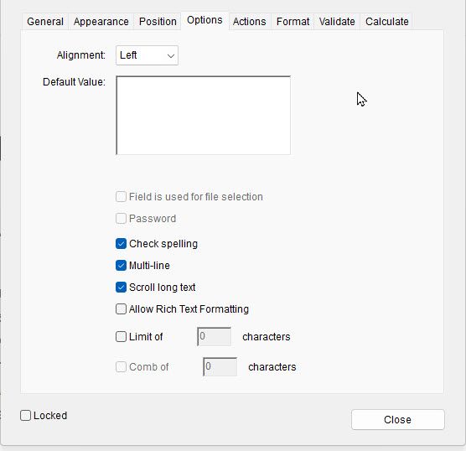Switch to the Validate tab
The image size is (466, 451).
coord(337,22)
